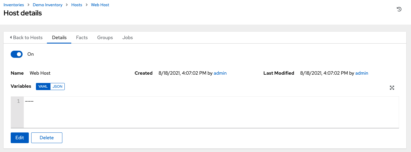
Task: Open the activity stream history icon
Action: tap(399, 9)
